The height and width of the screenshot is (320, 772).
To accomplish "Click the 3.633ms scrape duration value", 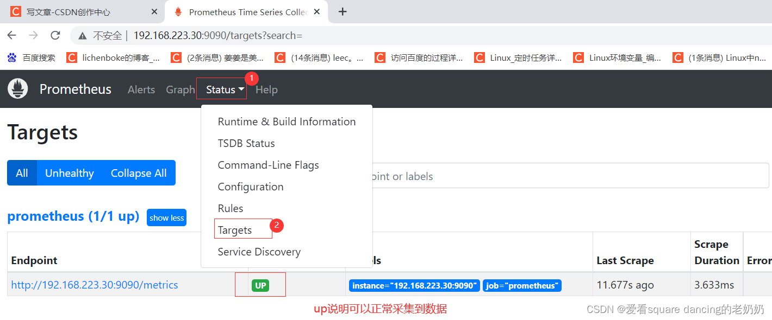I will coord(714,285).
